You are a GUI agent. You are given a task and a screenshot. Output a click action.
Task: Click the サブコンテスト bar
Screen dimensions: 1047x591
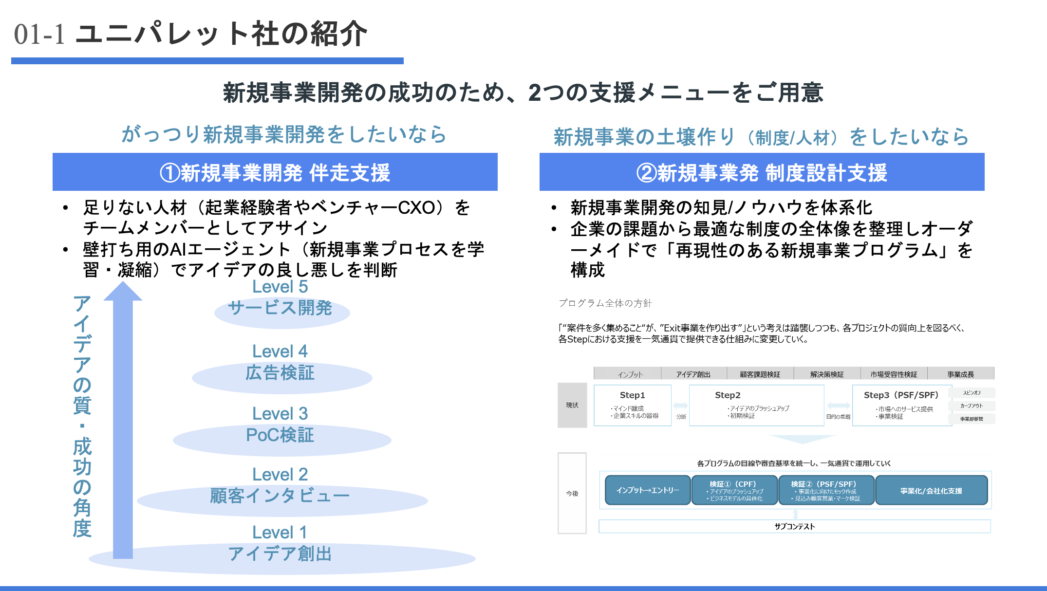point(794,526)
